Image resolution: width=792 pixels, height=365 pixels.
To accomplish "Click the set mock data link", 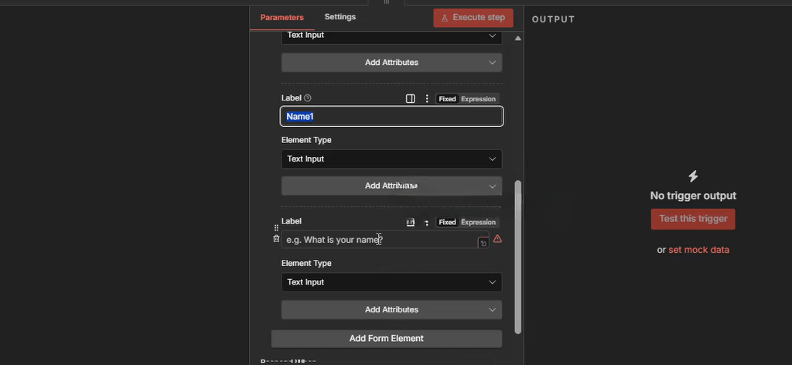I will [698, 250].
